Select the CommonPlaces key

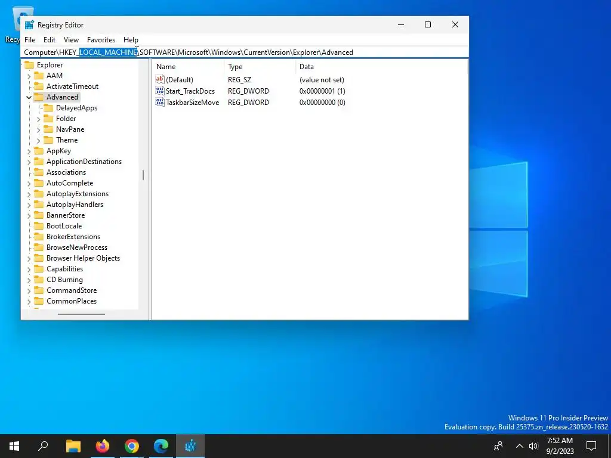point(72,301)
